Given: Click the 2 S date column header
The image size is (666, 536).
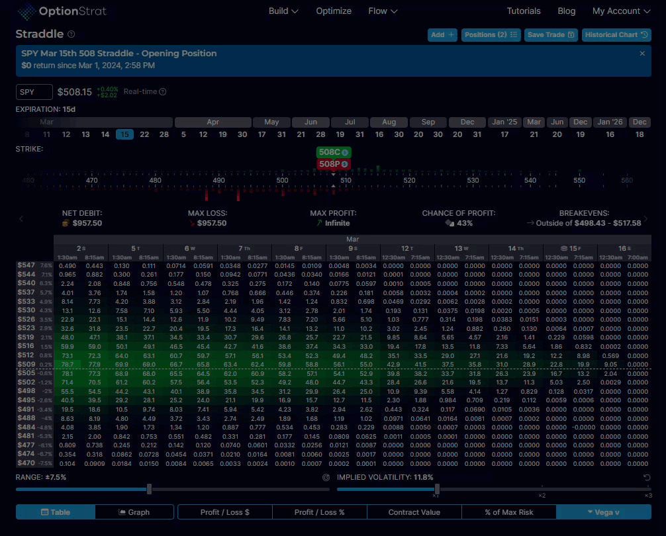Looking at the screenshot, I should pyautogui.click(x=81, y=248).
